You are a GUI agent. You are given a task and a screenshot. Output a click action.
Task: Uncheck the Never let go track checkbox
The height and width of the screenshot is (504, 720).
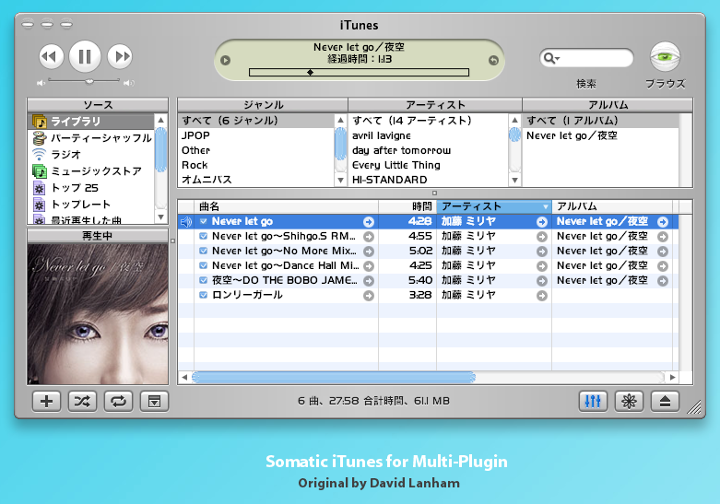(x=204, y=221)
